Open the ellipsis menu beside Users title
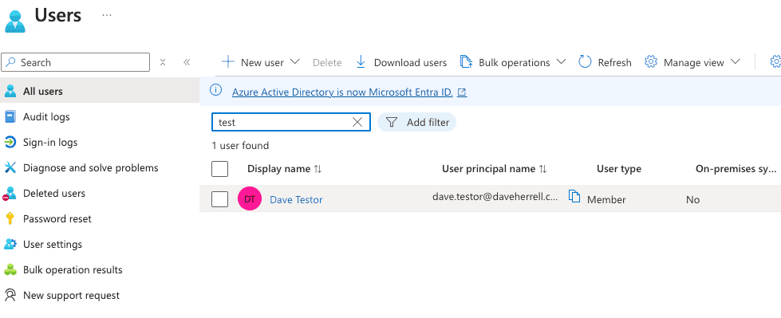781x318 pixels. point(107,15)
